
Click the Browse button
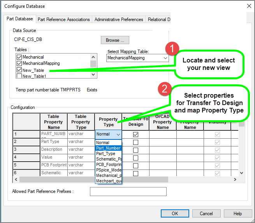click(x=115, y=40)
